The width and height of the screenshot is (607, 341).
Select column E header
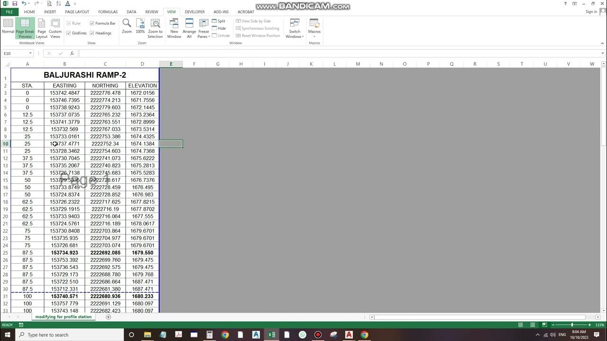click(171, 64)
